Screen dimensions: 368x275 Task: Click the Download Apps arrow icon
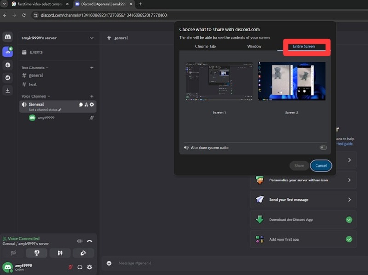coord(7,90)
